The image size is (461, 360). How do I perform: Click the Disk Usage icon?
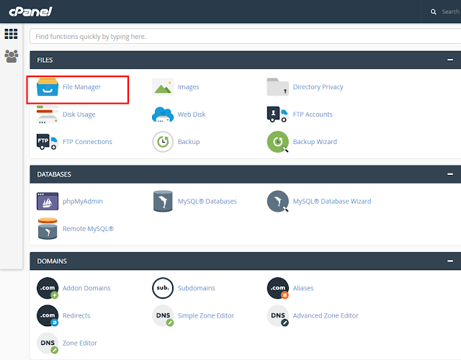[48, 114]
